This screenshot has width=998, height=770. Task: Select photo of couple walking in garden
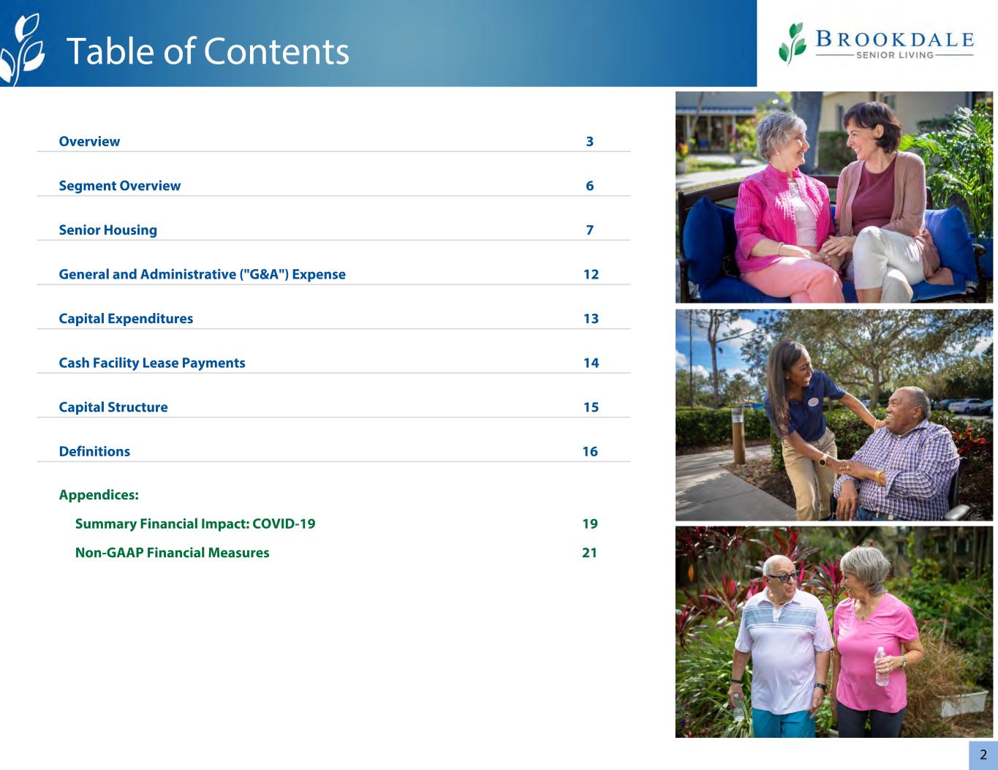(x=834, y=632)
